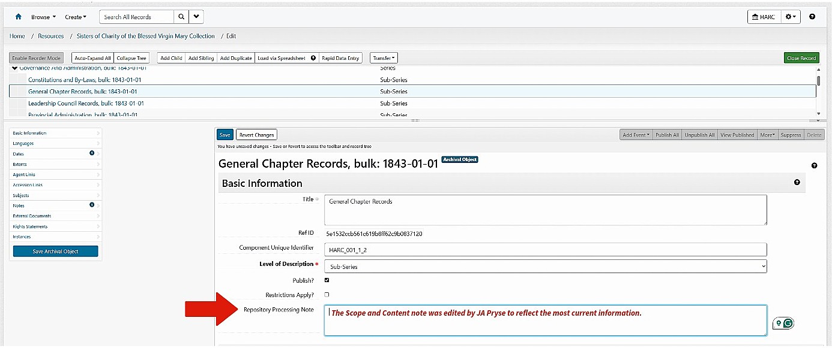Viewport: 832px width, 348px height.
Task: Click the Basic Information section help icon
Action: tap(797, 182)
